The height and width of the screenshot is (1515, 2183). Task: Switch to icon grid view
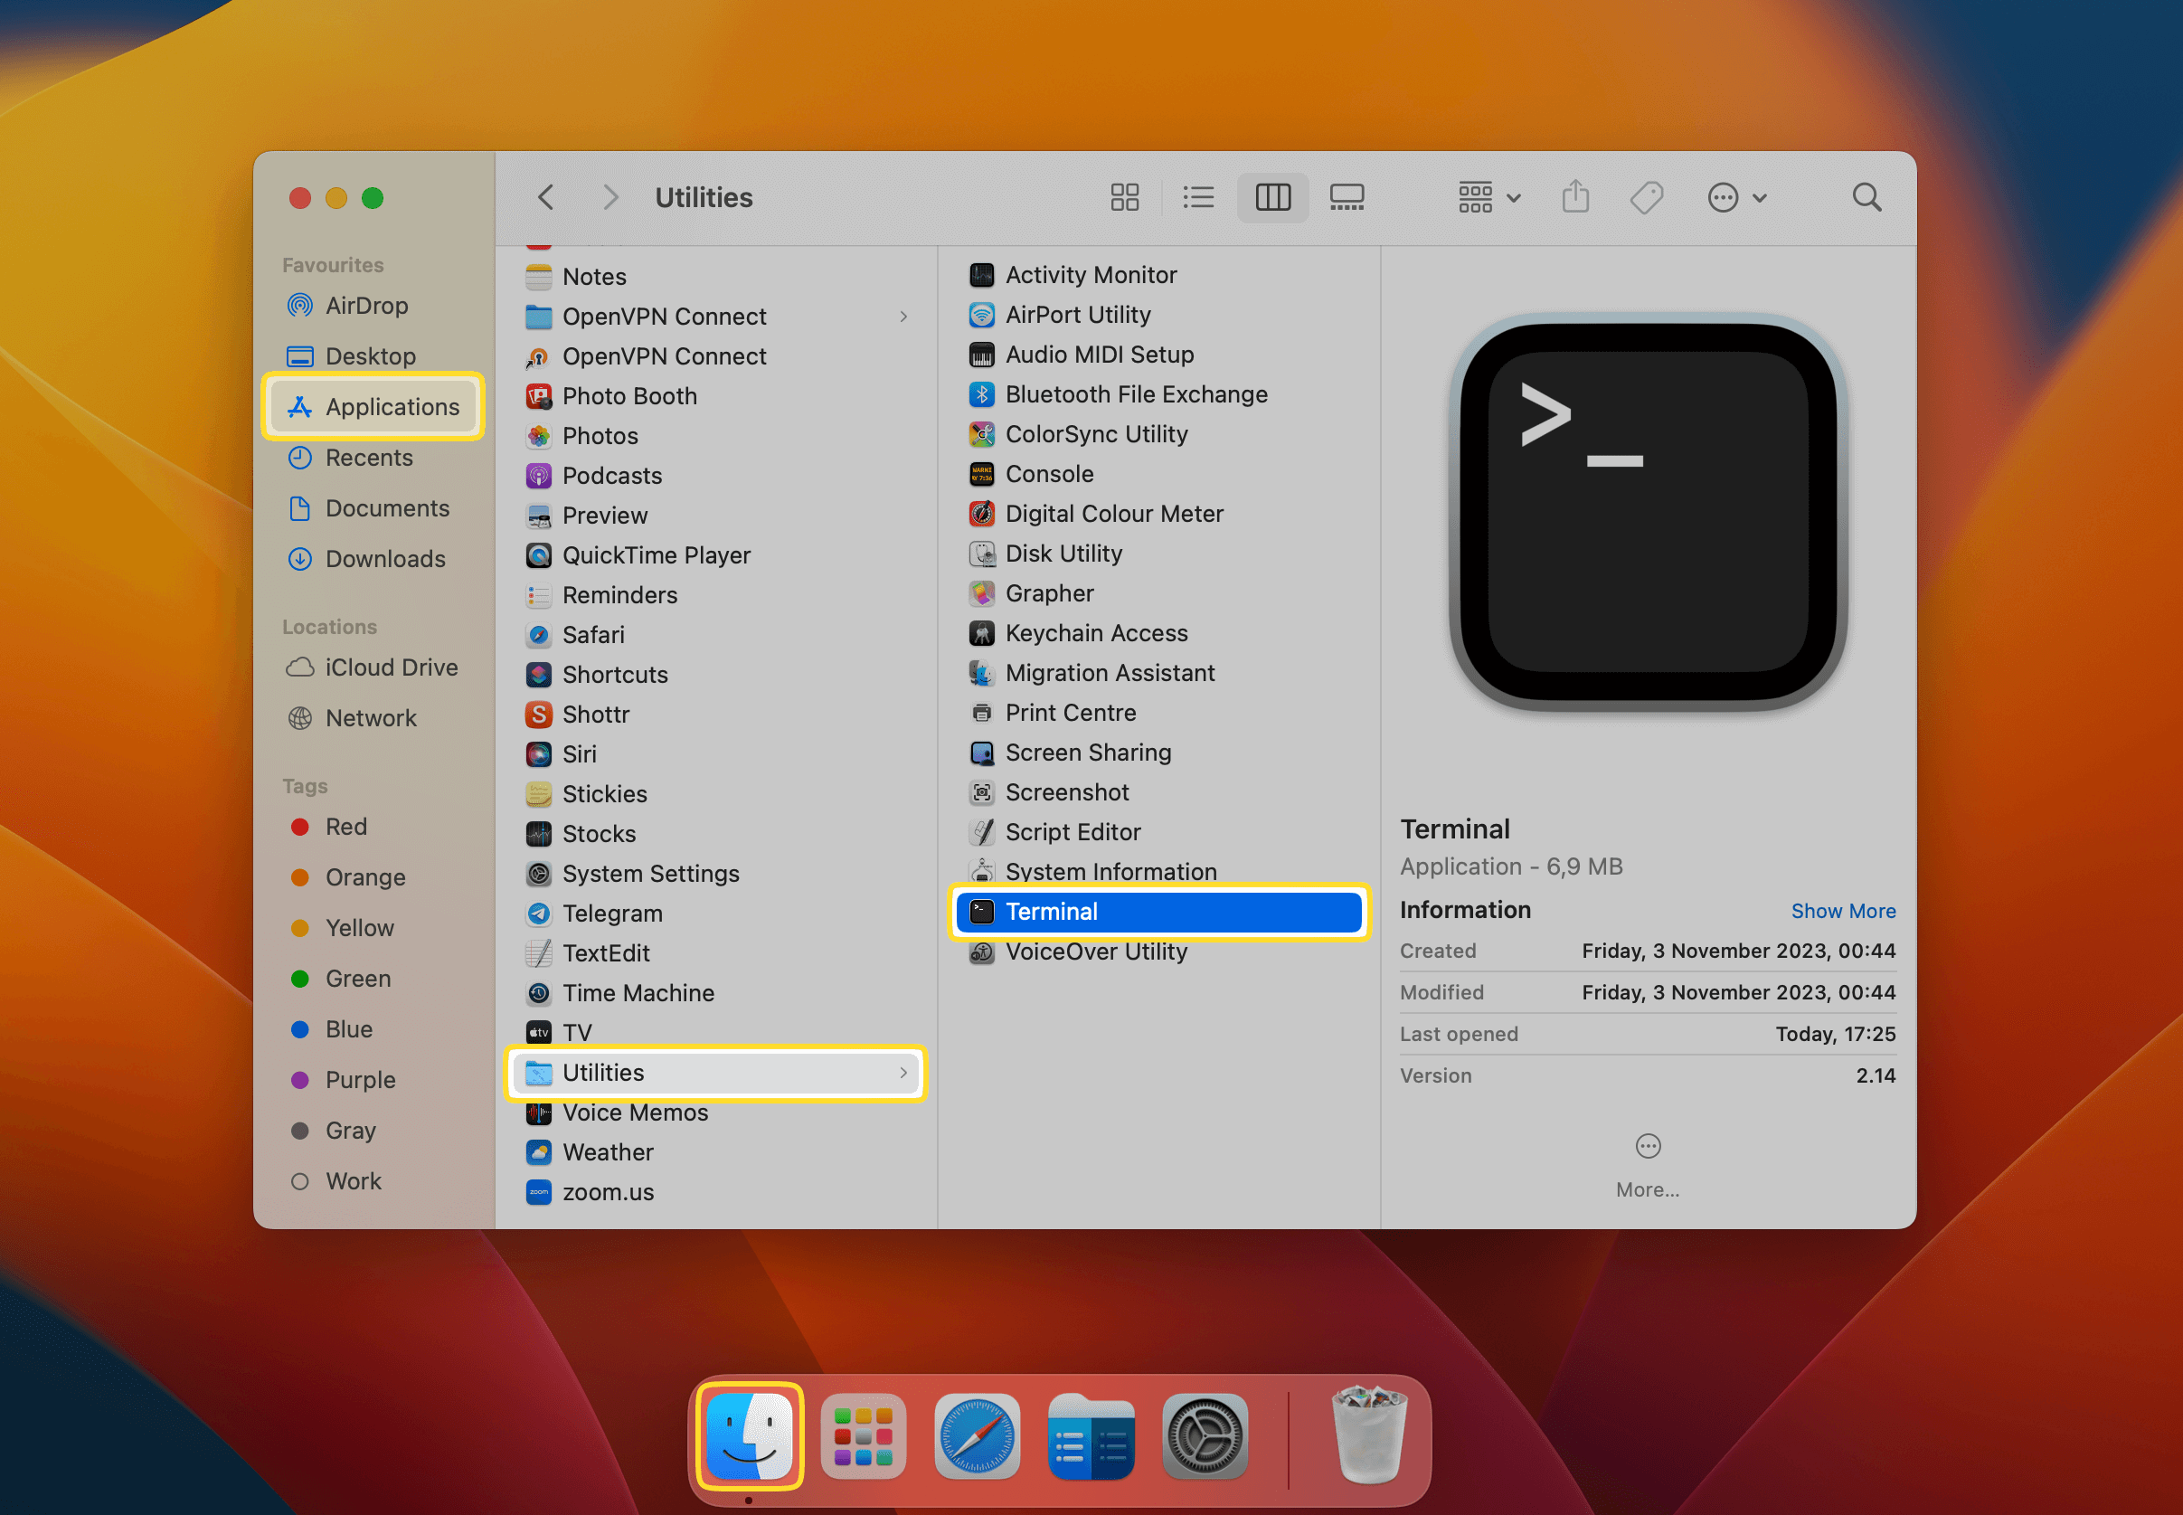click(x=1125, y=197)
